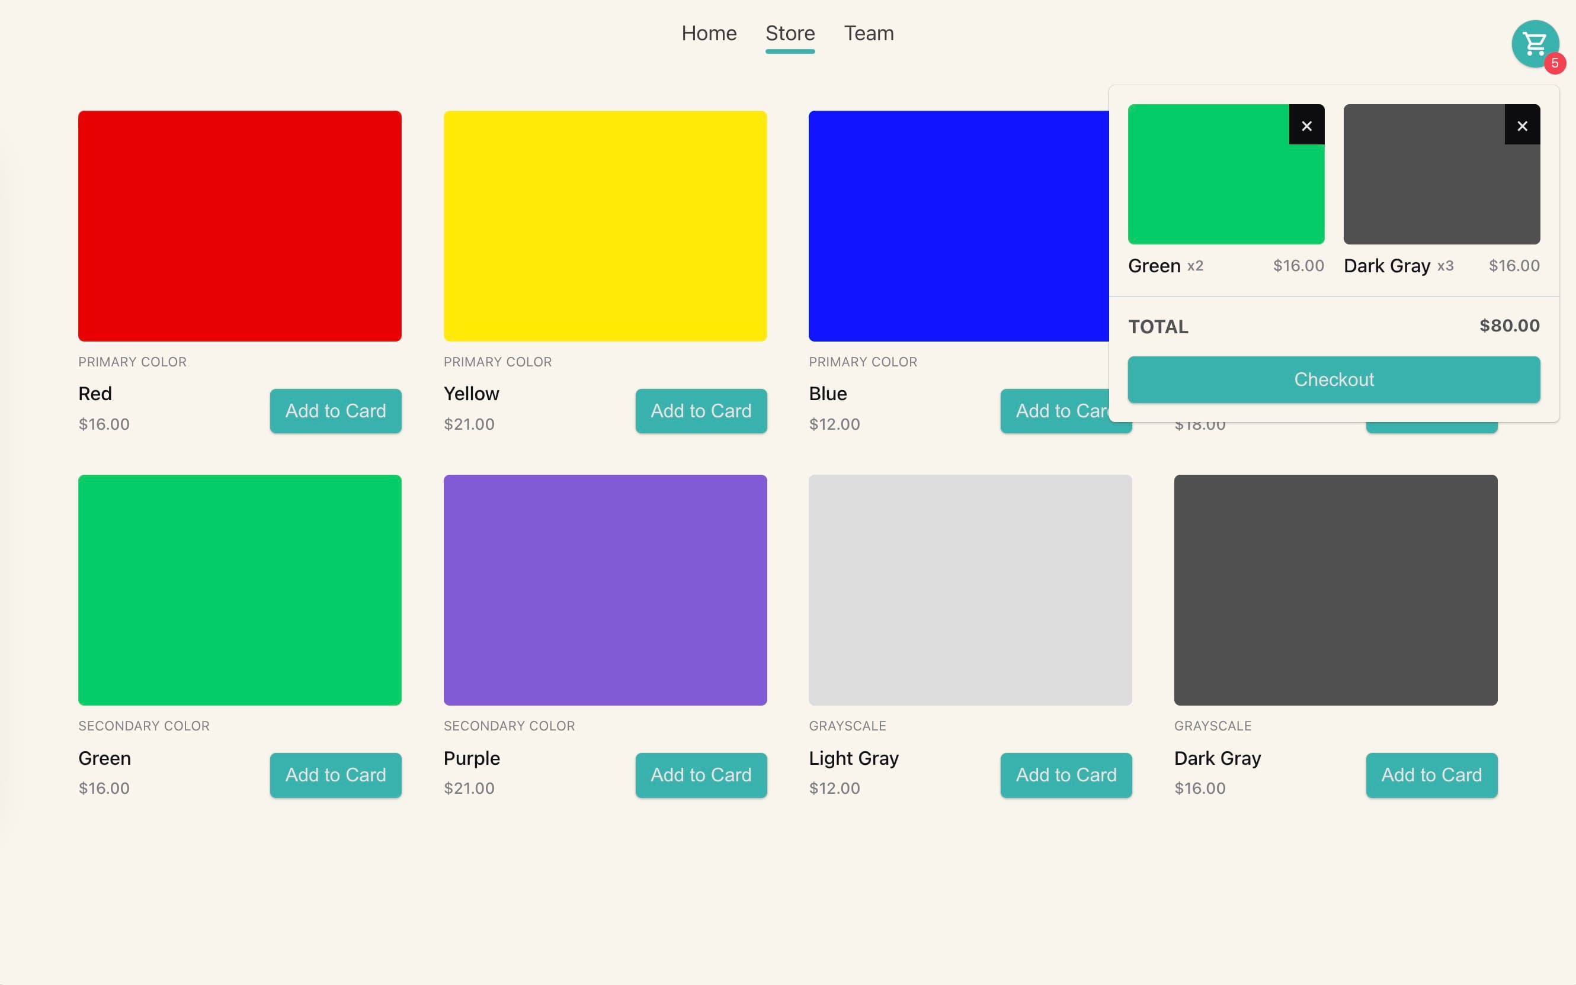Image resolution: width=1576 pixels, height=985 pixels.
Task: Click the Blue $12.00 price
Action: click(834, 424)
